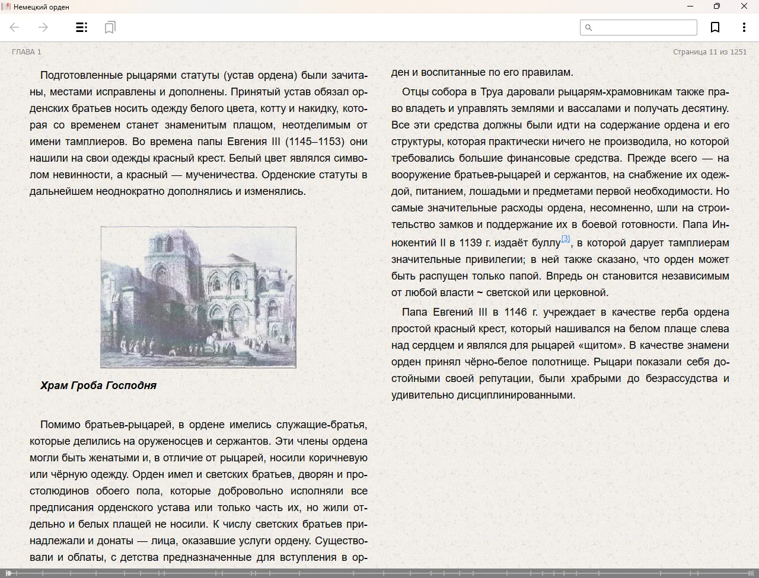This screenshot has width=759, height=578.
Task: Open footnote 3 link
Action: [x=565, y=239]
